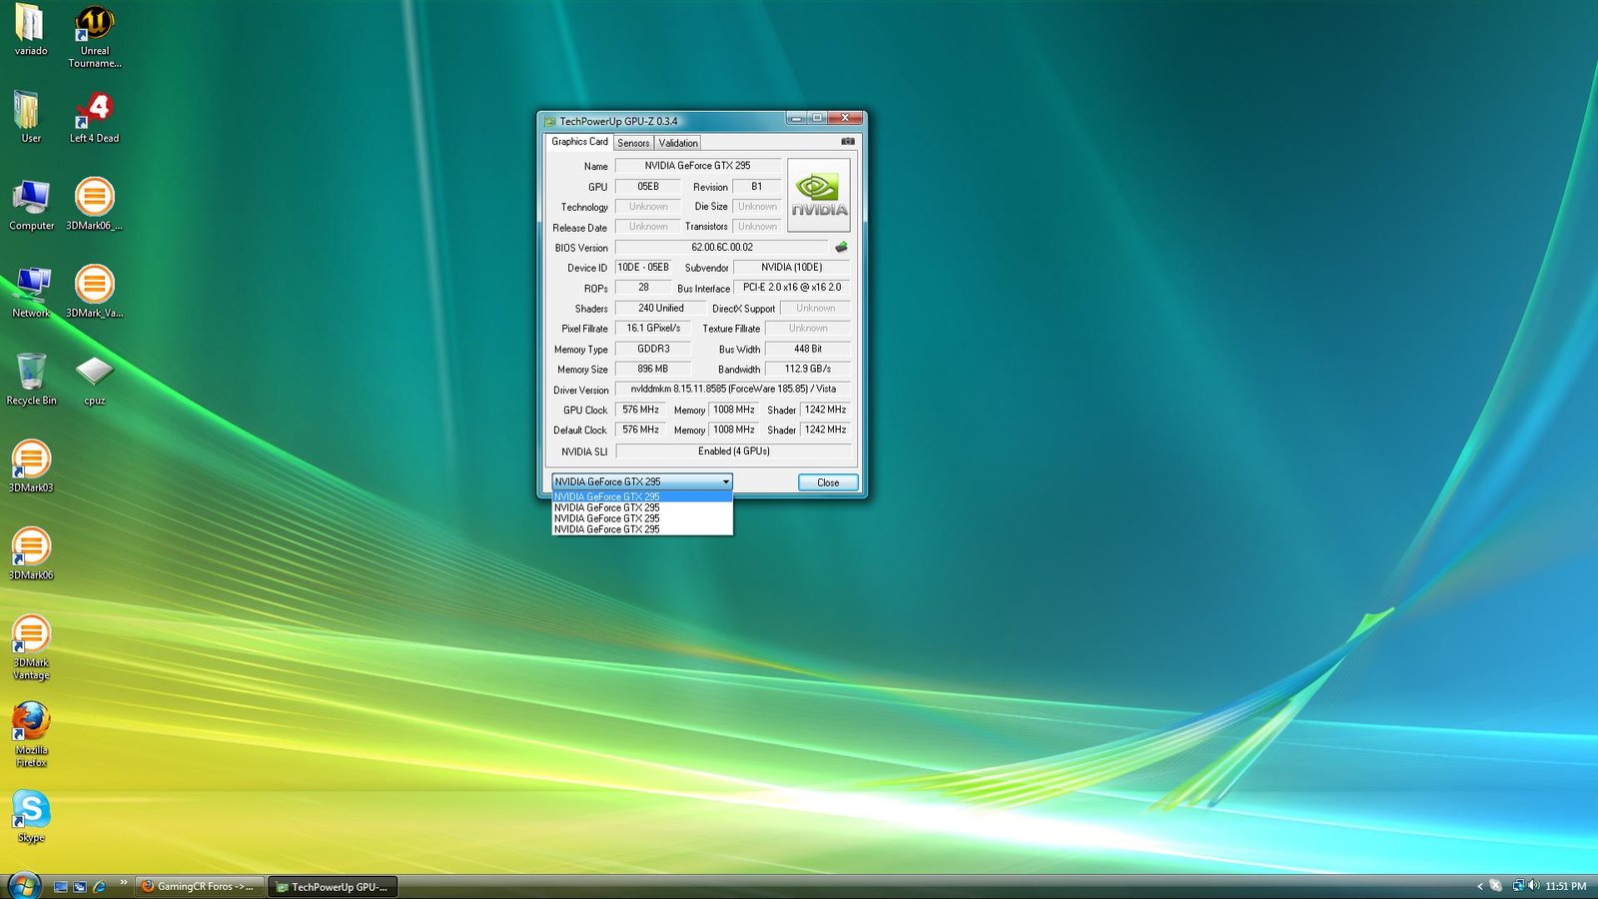Image resolution: width=1598 pixels, height=899 pixels.
Task: Click BIOS Version field 62.00.6C.00.02
Action: [x=722, y=248]
